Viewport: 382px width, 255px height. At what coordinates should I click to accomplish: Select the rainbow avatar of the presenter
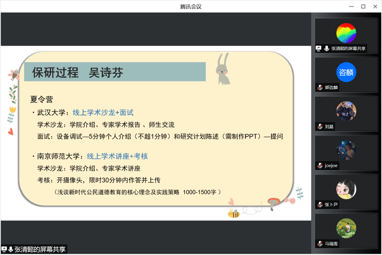pos(346,33)
